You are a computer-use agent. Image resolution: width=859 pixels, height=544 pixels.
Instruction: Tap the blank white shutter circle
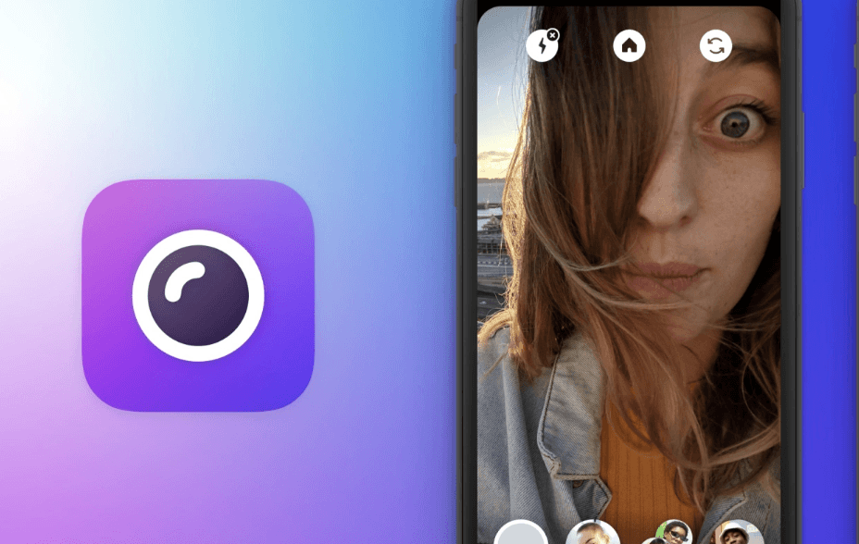tap(520, 533)
